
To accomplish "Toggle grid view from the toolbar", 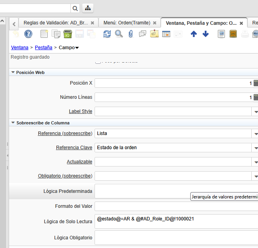I will pos(166,34).
